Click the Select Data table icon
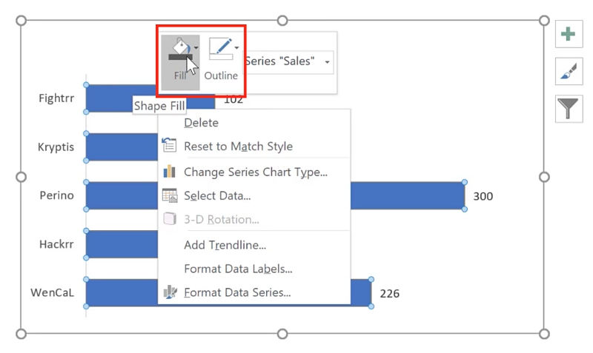Image resolution: width=593 pixels, height=353 pixels. coord(170,196)
